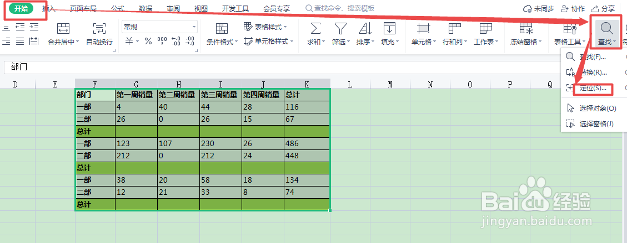Expand the 冻结窗格 dropdown
The height and width of the screenshot is (243, 627).
coord(540,42)
